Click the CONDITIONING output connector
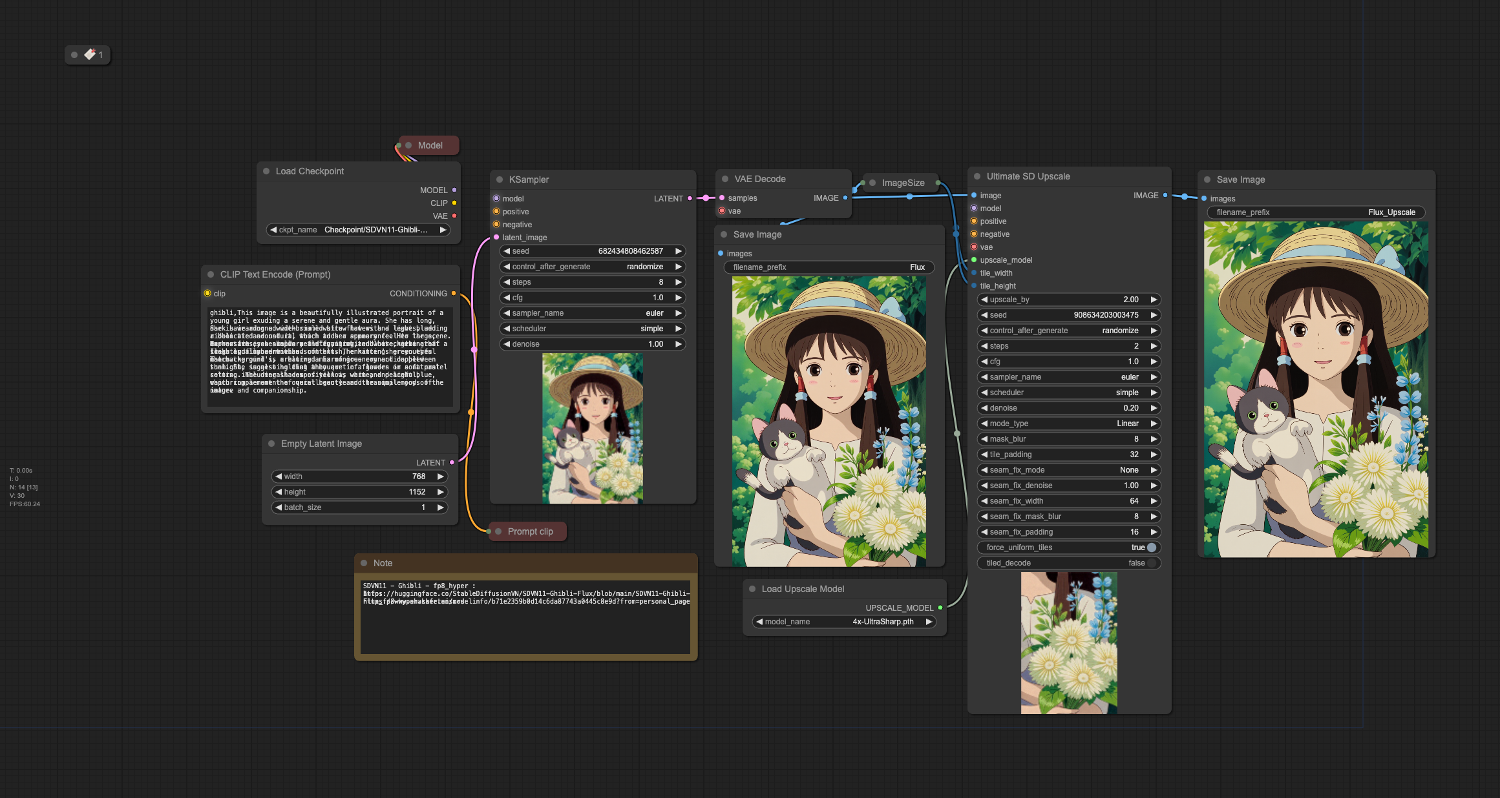 pos(454,293)
